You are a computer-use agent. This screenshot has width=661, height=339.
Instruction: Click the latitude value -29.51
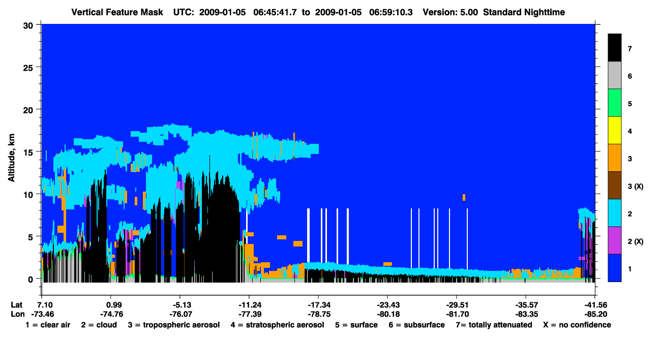(457, 304)
